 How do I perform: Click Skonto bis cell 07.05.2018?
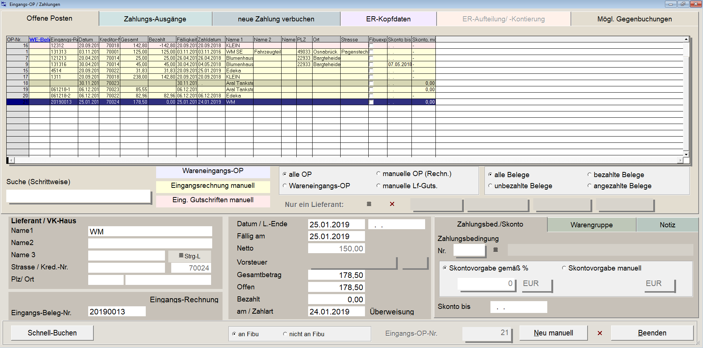[x=400, y=64]
